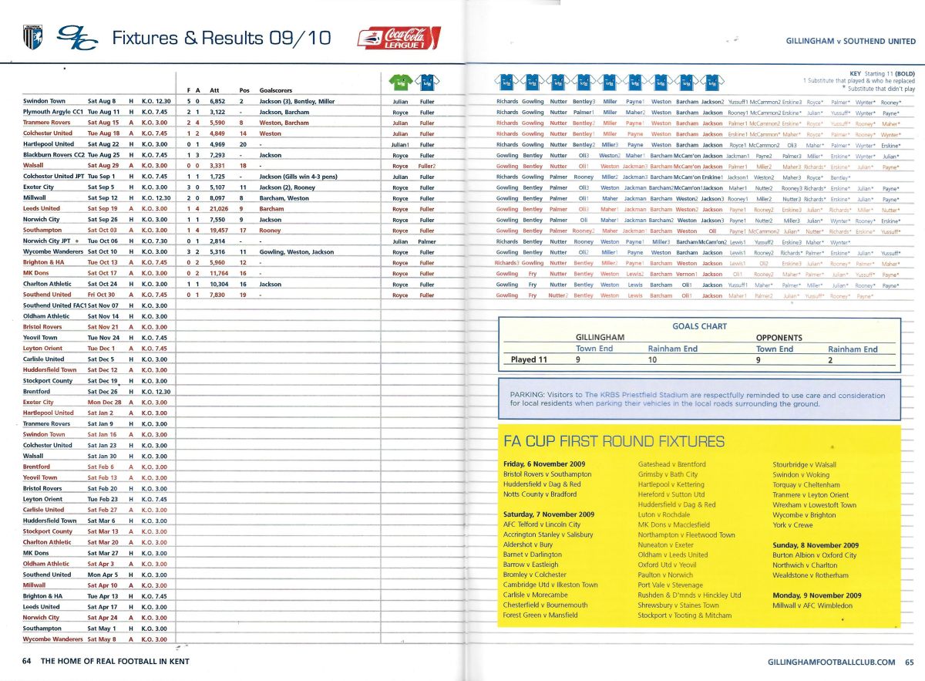Select 'Bristol Rovers v Southampton' cup tie
Viewport: 925px width, 681px height.
(547, 474)
